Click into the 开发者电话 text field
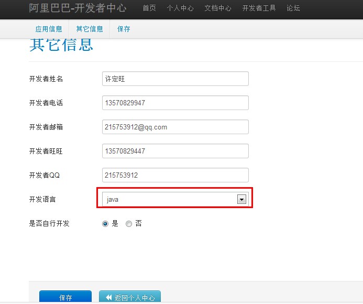Screen dimensions: 363x304 coord(175,103)
